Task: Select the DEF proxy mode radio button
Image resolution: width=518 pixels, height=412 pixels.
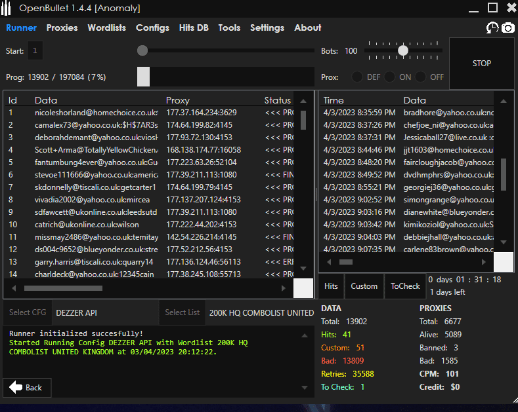Action: click(x=357, y=77)
